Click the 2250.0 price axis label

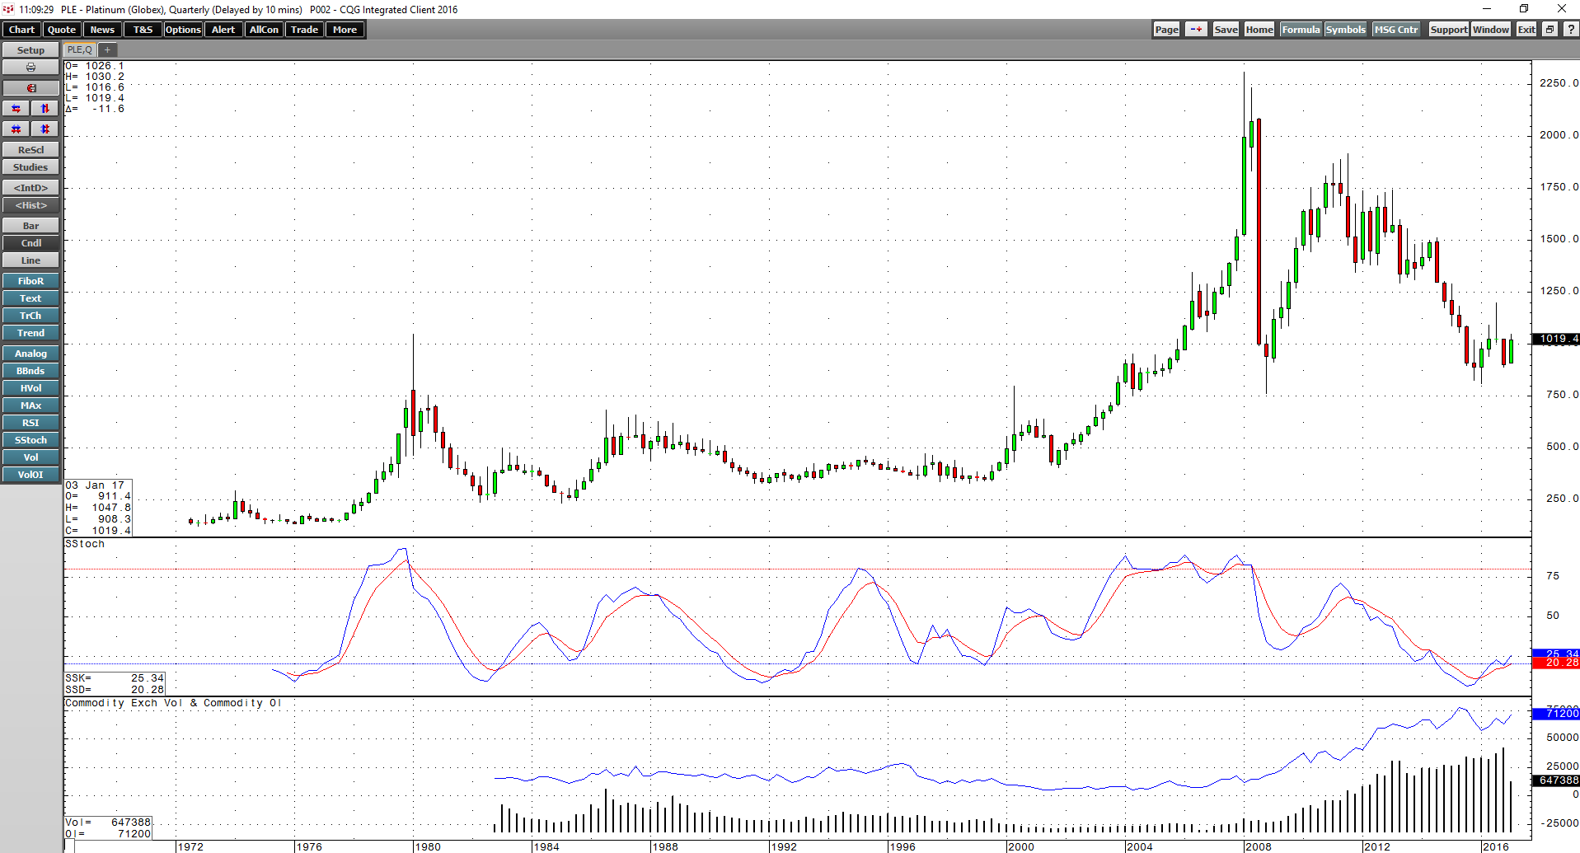pos(1559,83)
